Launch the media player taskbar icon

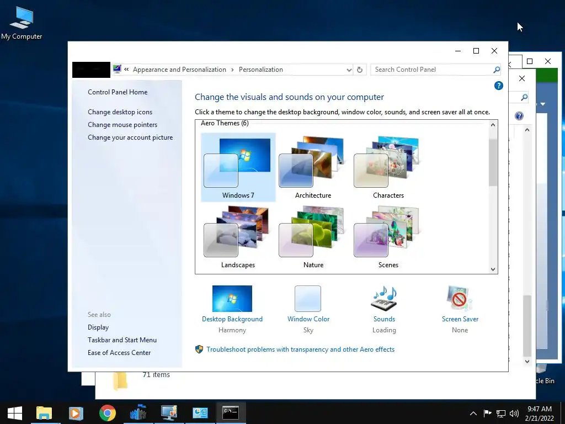(x=76, y=413)
